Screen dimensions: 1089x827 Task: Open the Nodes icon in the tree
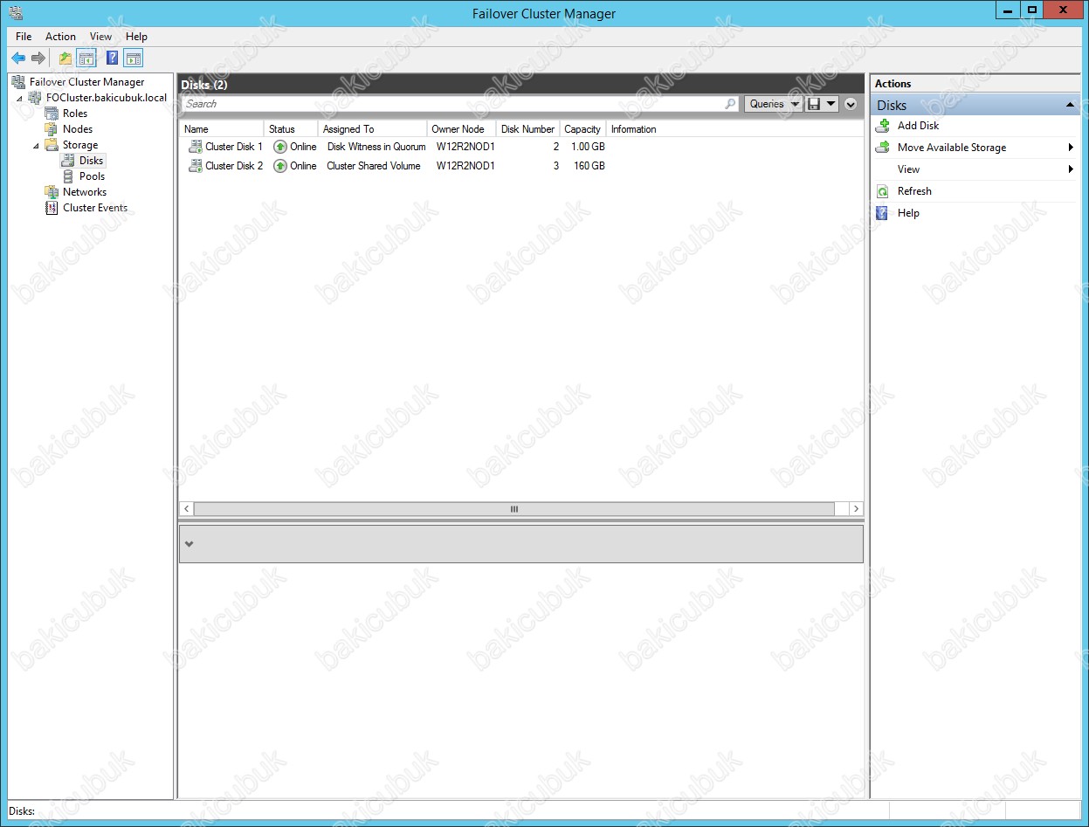pyautogui.click(x=52, y=129)
